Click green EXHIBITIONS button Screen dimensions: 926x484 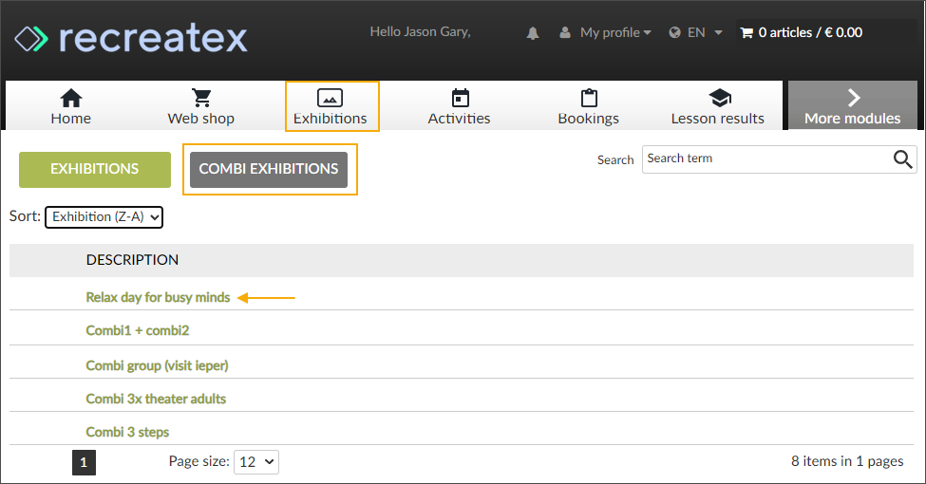[x=94, y=169]
